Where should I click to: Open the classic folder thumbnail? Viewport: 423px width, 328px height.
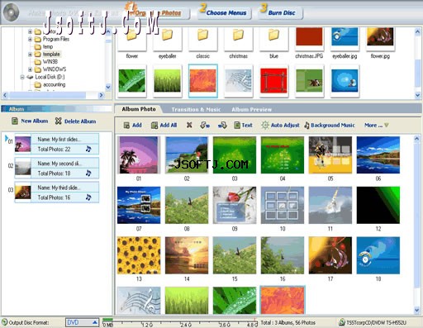click(203, 40)
